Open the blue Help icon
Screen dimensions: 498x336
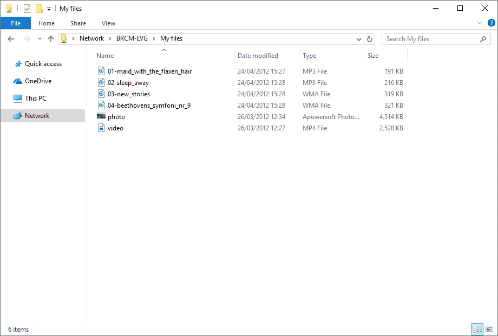pyautogui.click(x=492, y=23)
